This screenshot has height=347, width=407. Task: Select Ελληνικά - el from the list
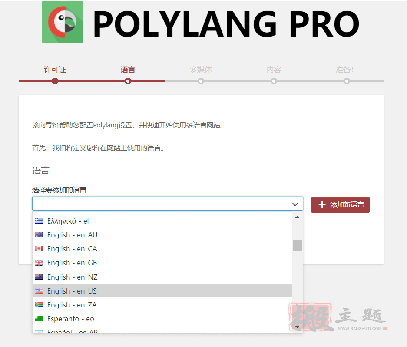[162, 221]
